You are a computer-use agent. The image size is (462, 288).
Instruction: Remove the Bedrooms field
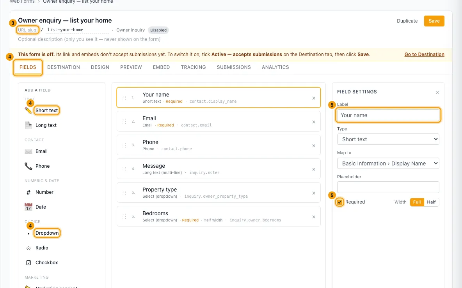click(314, 217)
